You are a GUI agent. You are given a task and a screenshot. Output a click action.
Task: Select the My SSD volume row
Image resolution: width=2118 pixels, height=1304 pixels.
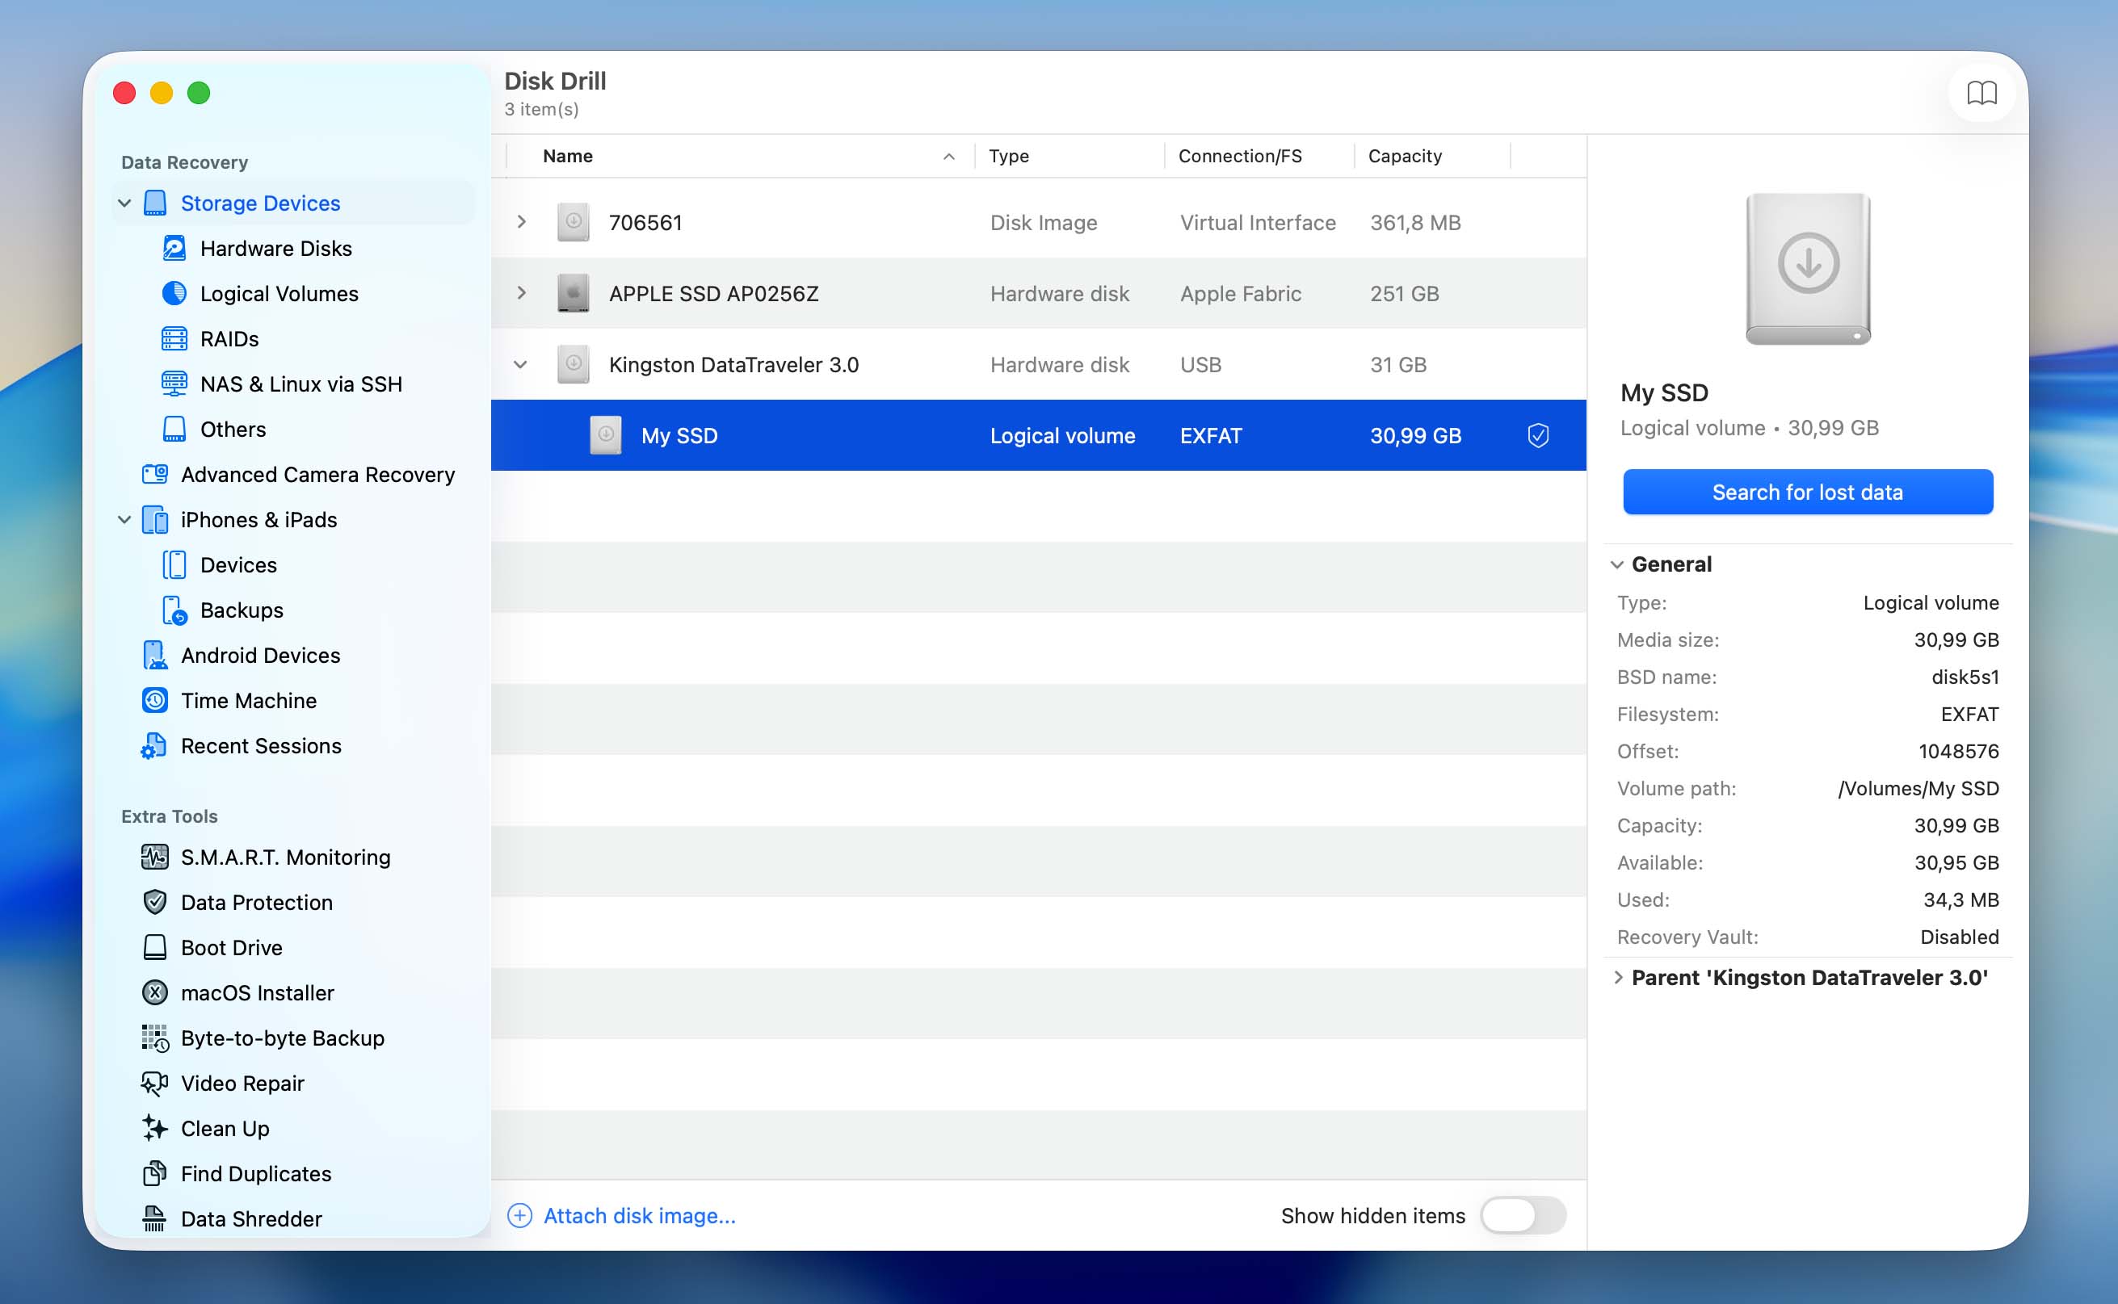[1038, 435]
